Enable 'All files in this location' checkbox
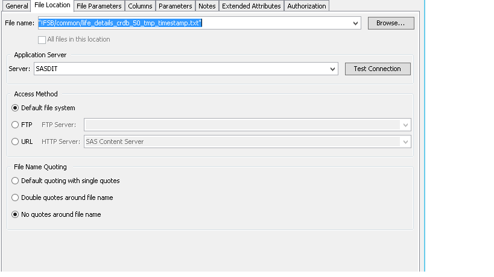 pos(42,40)
